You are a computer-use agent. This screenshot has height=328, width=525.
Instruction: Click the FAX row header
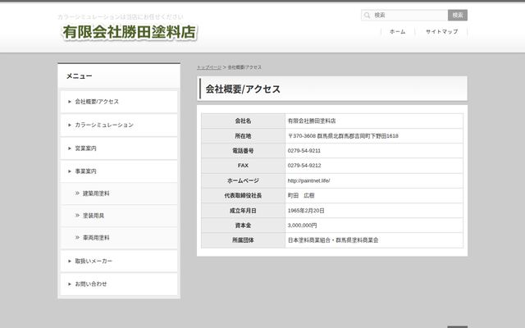[x=243, y=166]
